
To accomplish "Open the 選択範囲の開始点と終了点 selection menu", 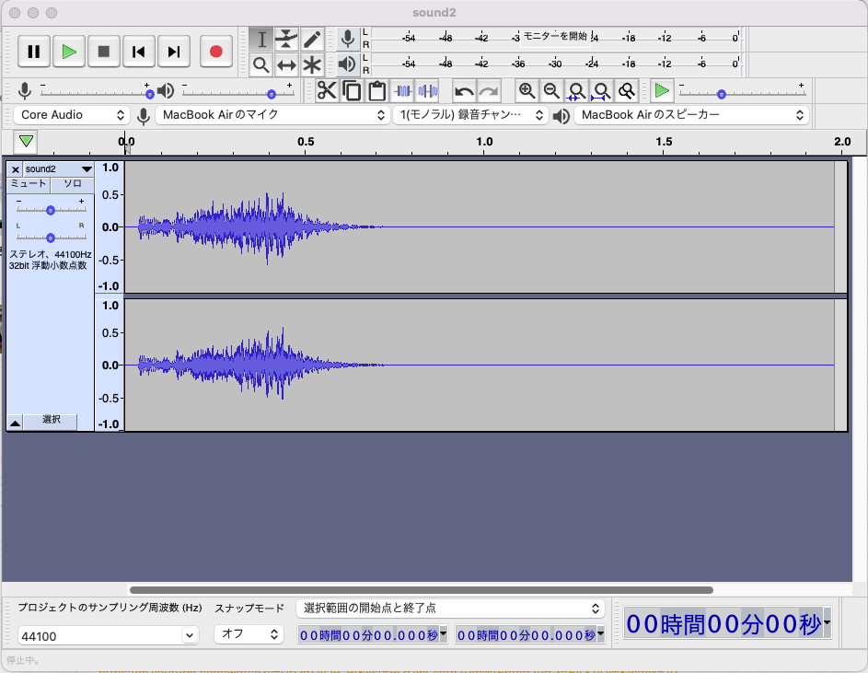I will [x=450, y=609].
